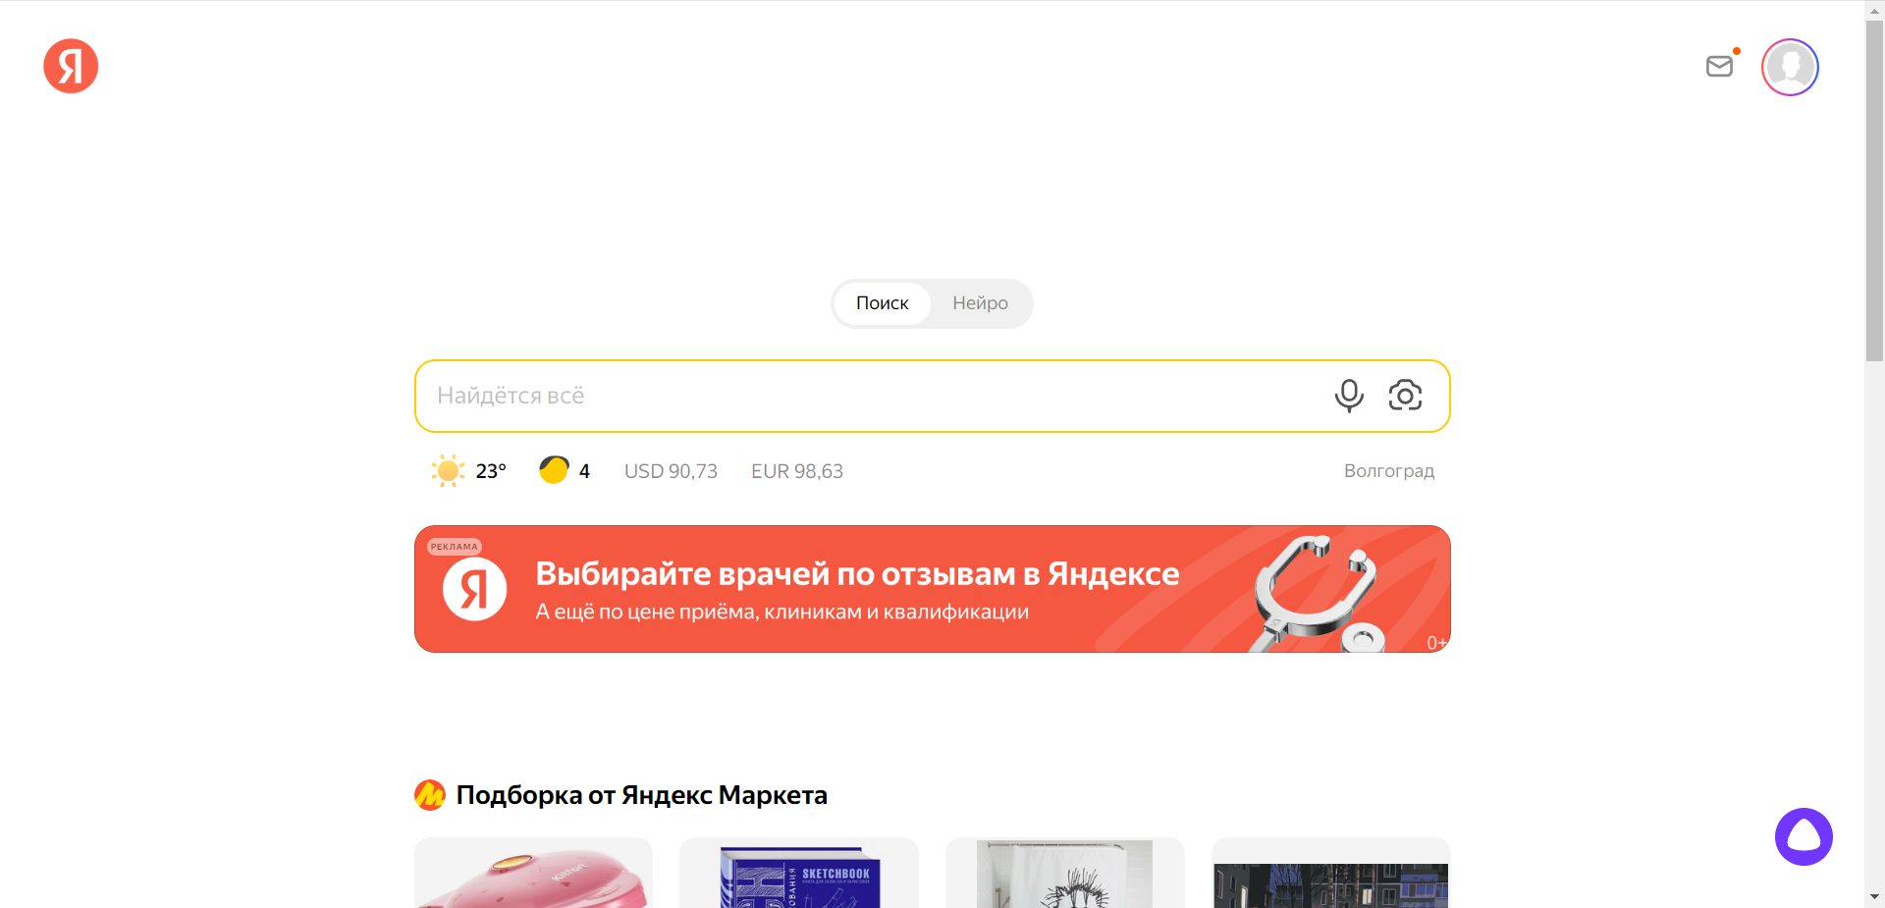Open the Yandex Market icon

pyautogui.click(x=429, y=794)
